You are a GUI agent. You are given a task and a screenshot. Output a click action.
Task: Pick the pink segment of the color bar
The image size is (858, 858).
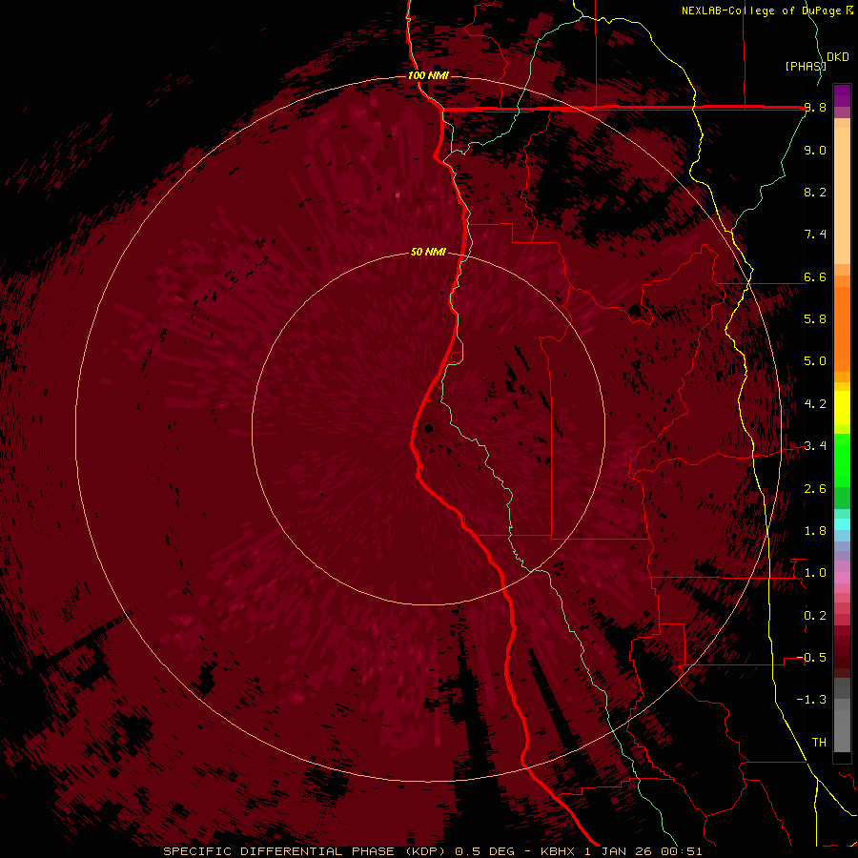tap(842, 578)
